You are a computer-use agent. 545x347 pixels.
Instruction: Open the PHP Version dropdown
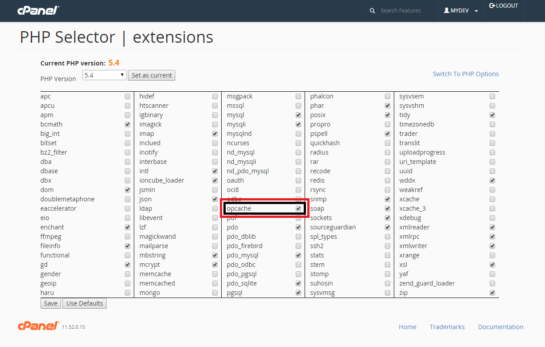point(104,75)
